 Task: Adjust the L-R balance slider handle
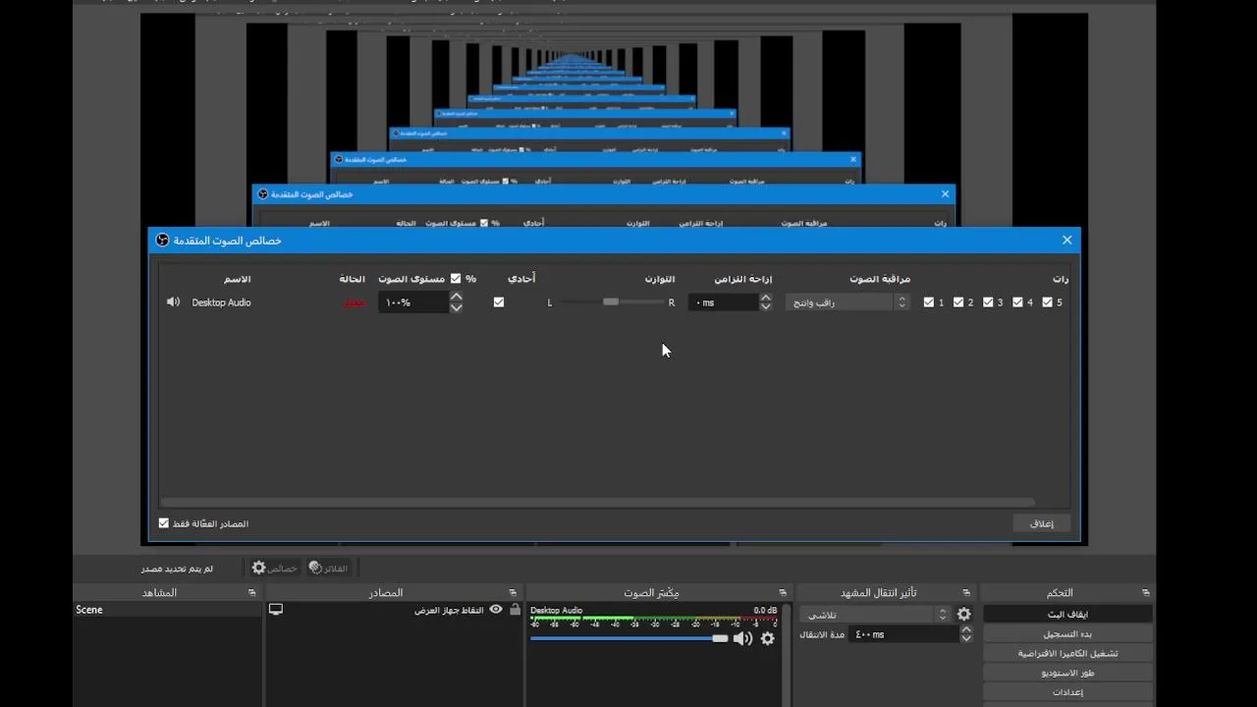click(x=611, y=302)
